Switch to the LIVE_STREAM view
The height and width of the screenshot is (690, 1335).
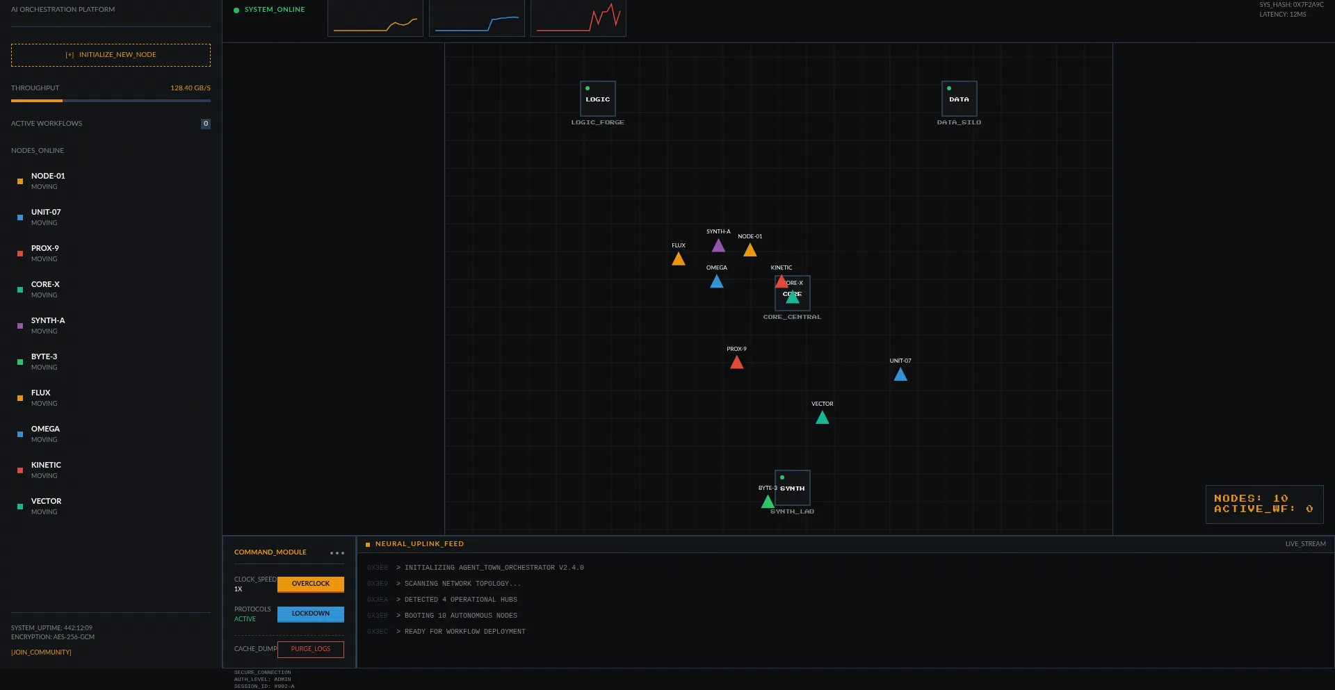tap(1305, 543)
